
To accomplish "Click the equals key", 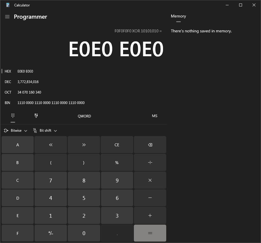I will [x=150, y=233].
